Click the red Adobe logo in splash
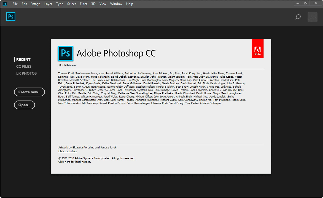Image resolution: width=323 pixels, height=198 pixels. coord(257,48)
